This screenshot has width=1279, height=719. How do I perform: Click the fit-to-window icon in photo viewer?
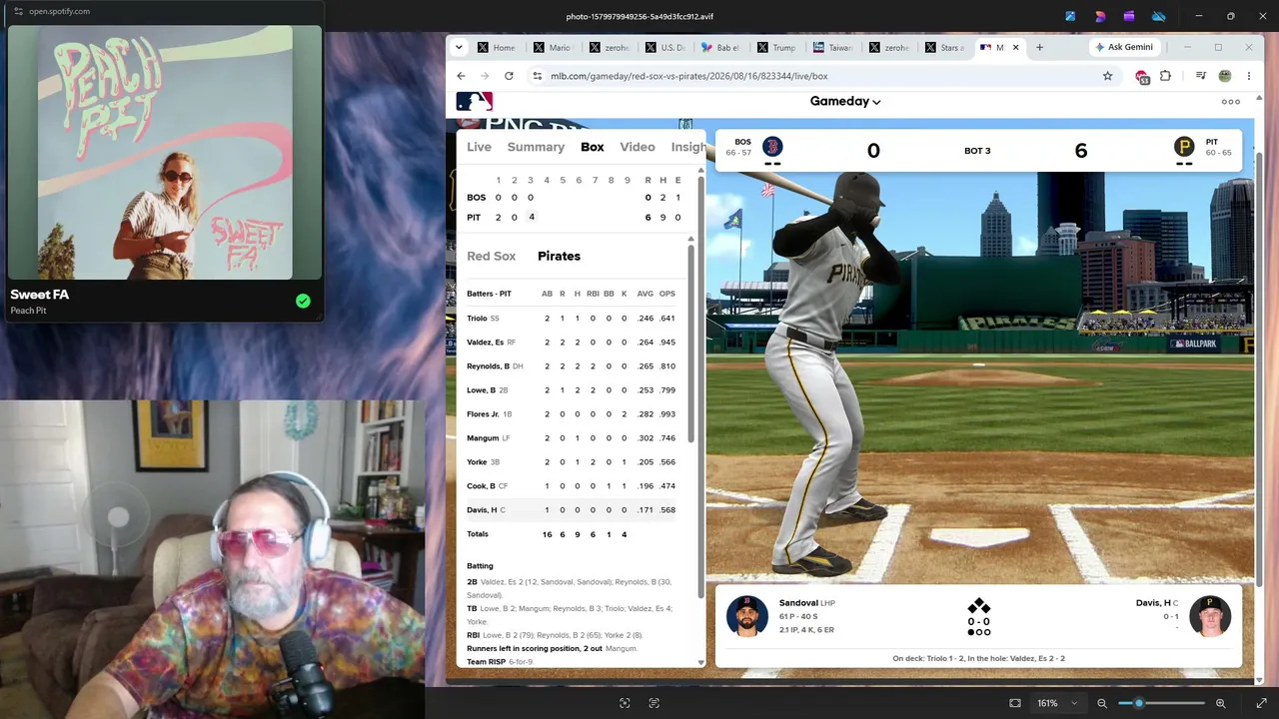[1015, 703]
